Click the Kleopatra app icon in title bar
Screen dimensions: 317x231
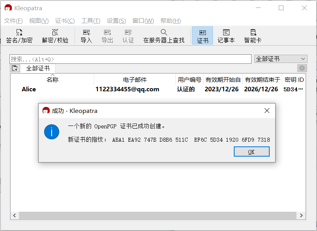pyautogui.click(x=8, y=8)
